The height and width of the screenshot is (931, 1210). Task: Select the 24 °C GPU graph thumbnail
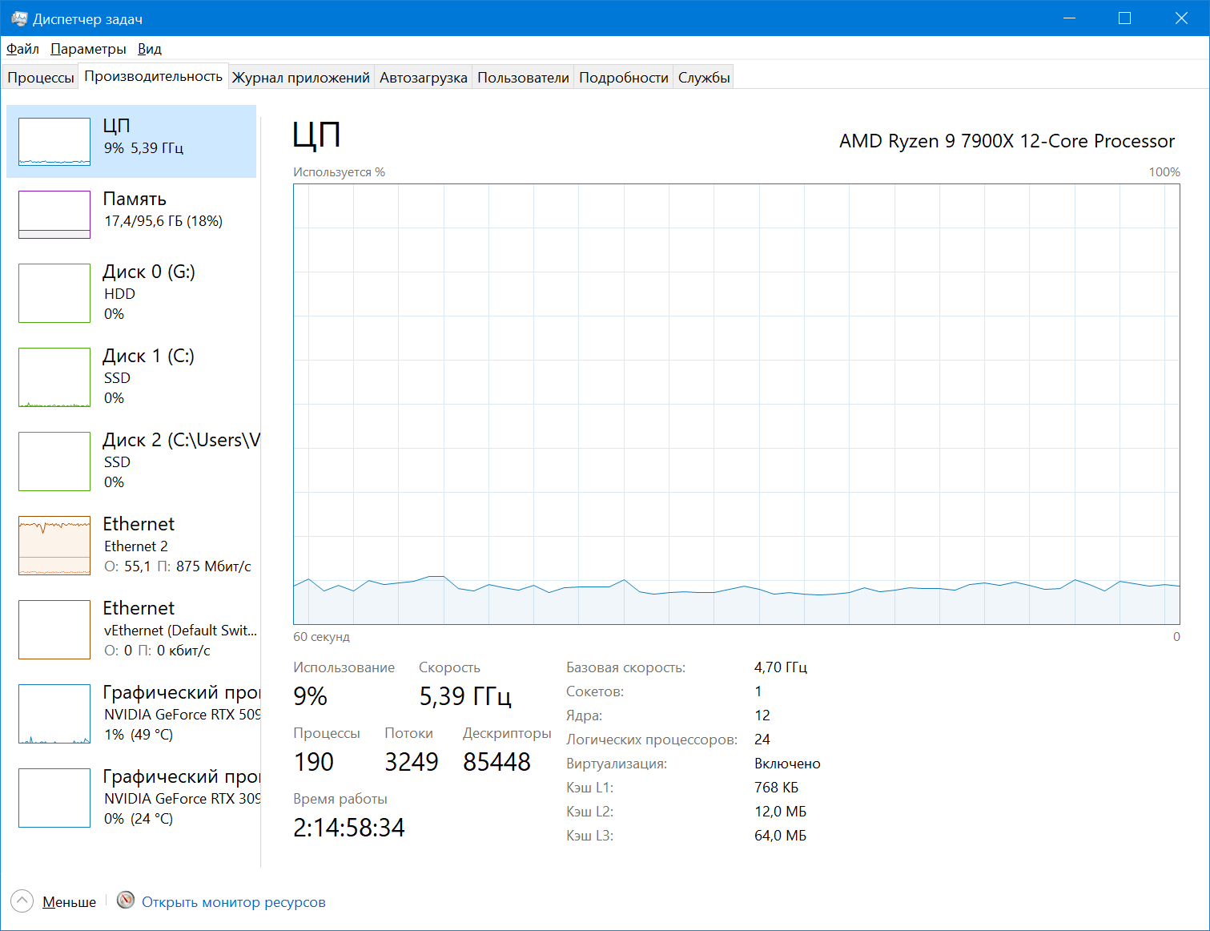(x=54, y=798)
